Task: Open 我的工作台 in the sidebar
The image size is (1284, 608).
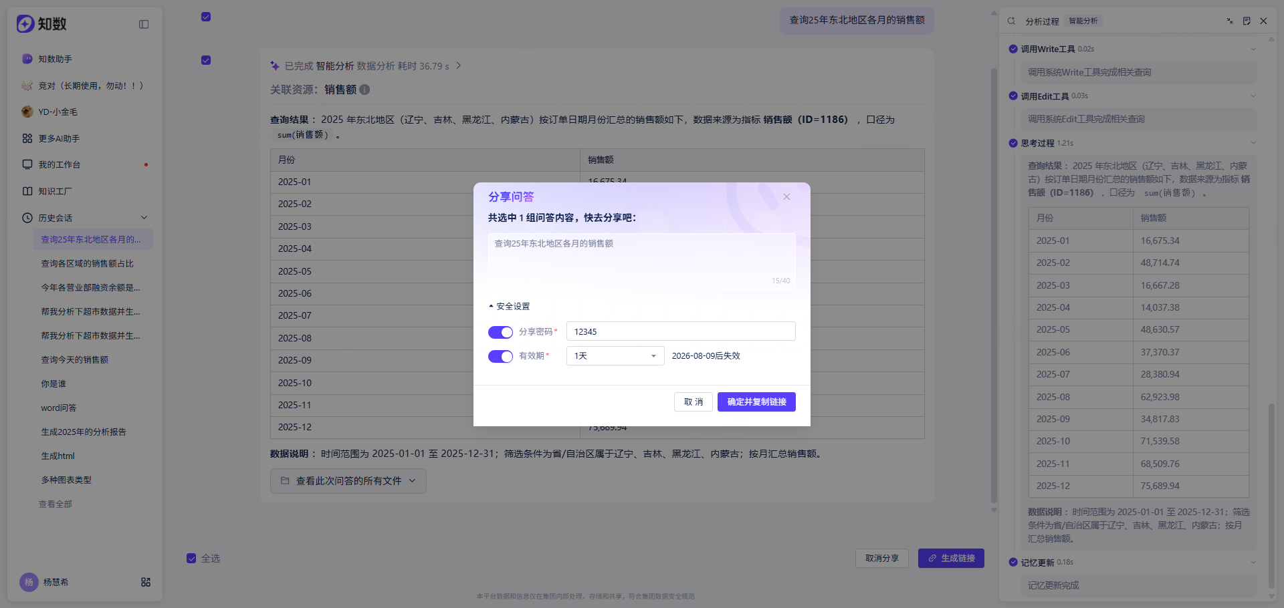Action: [59, 164]
